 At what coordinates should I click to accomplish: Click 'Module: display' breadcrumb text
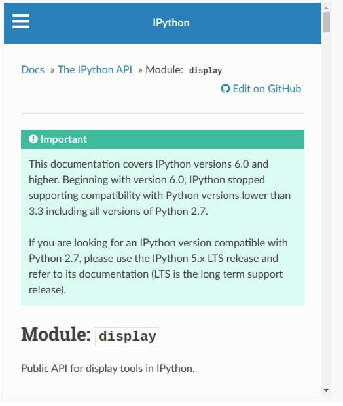(183, 70)
